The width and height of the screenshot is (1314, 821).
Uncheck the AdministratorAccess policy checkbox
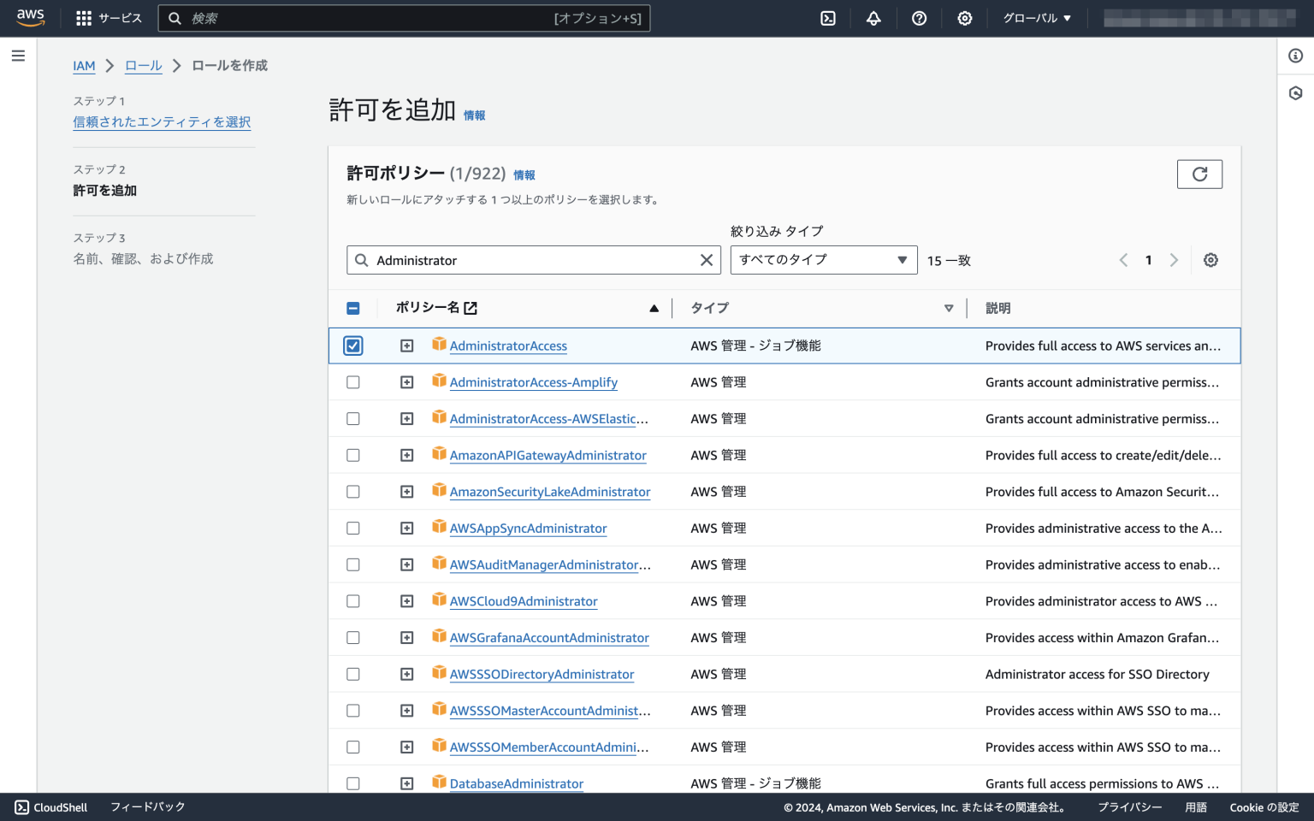(353, 346)
